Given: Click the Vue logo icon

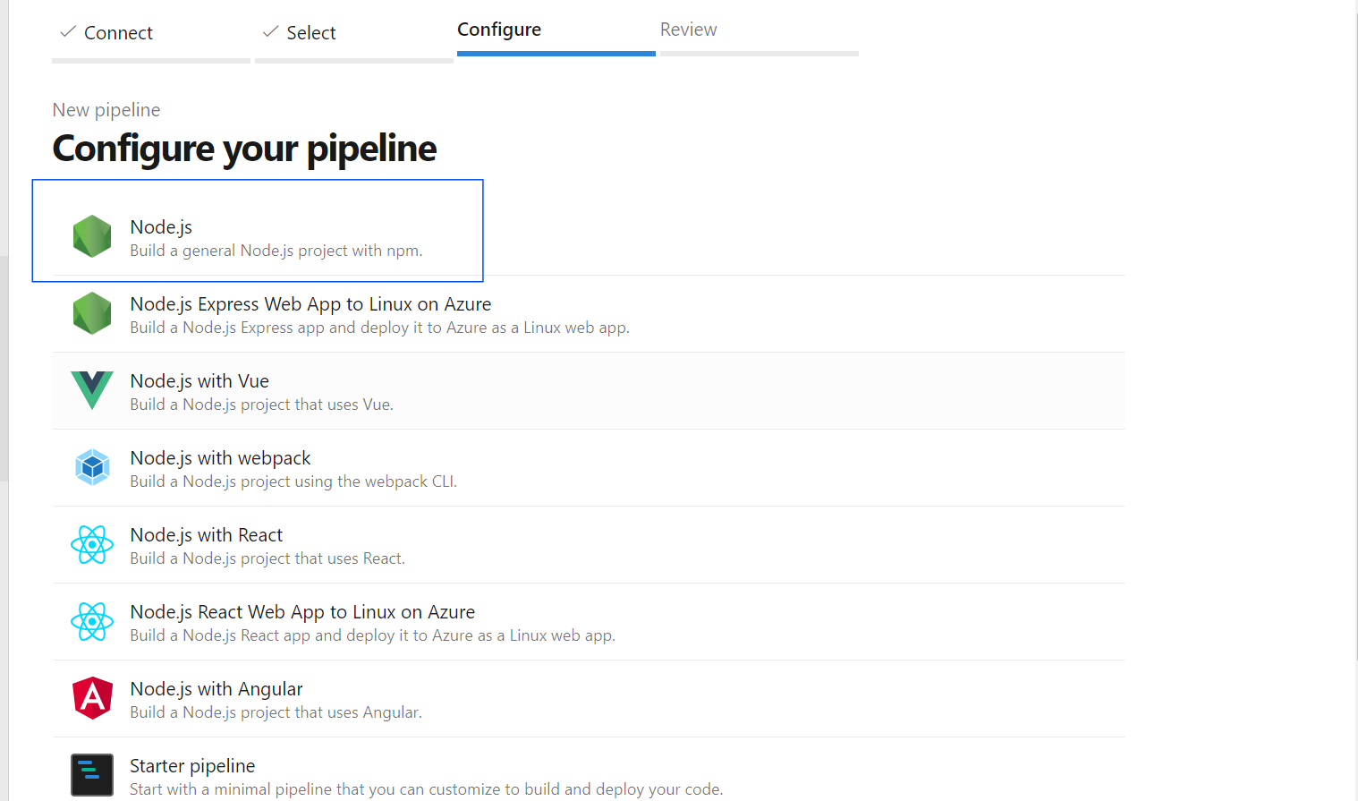Looking at the screenshot, I should click(92, 390).
